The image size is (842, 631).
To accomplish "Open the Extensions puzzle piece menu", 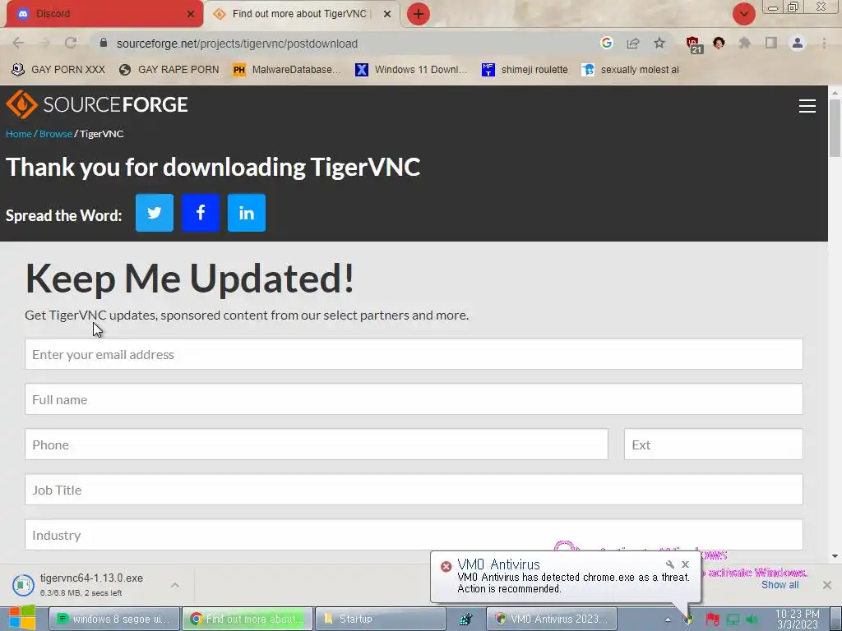I will [x=745, y=43].
